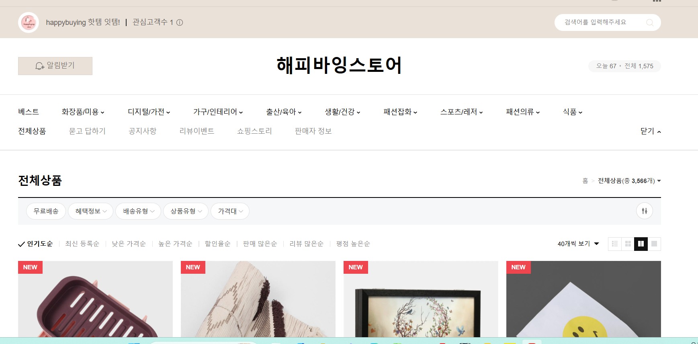Expand the 패션잡화 category menu

pos(401,112)
